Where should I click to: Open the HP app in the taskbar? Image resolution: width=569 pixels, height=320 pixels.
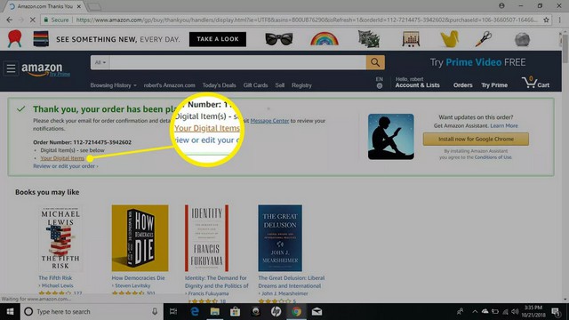276,312
